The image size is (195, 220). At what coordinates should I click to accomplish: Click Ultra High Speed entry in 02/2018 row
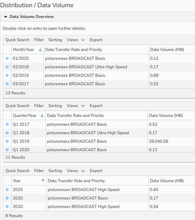pyautogui.click(x=86, y=67)
